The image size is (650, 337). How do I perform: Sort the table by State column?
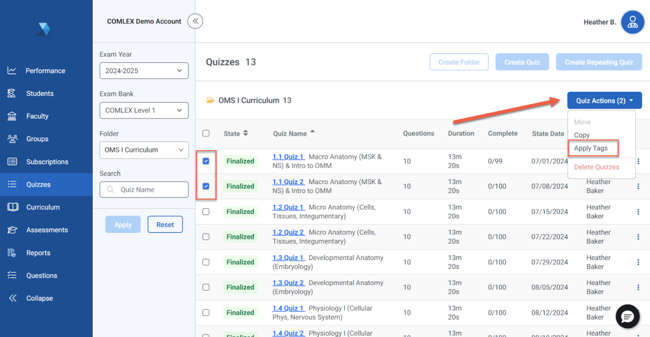(x=236, y=133)
